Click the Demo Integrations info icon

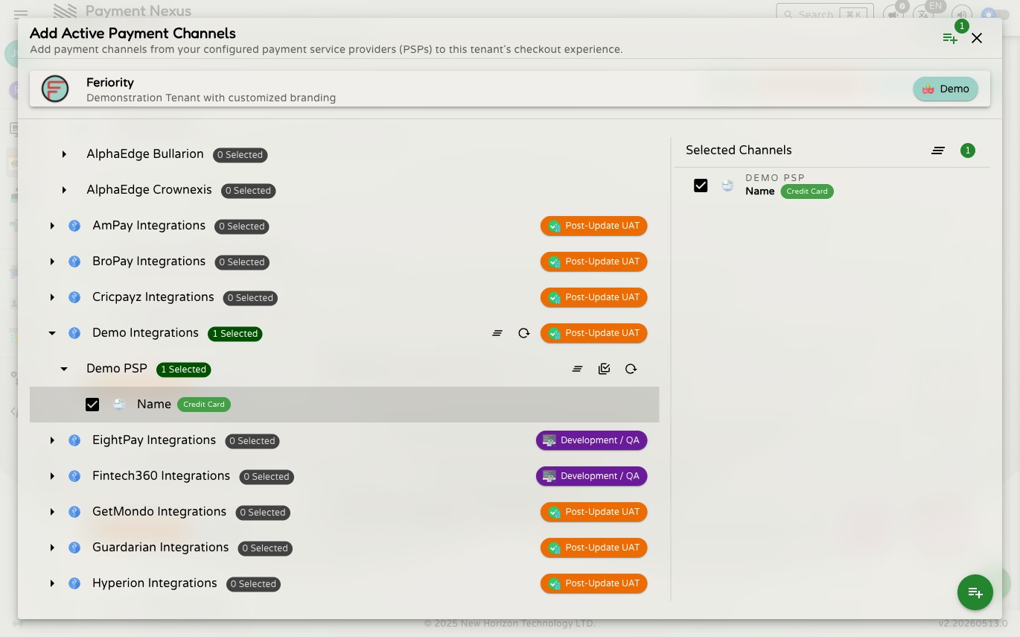pyautogui.click(x=74, y=333)
